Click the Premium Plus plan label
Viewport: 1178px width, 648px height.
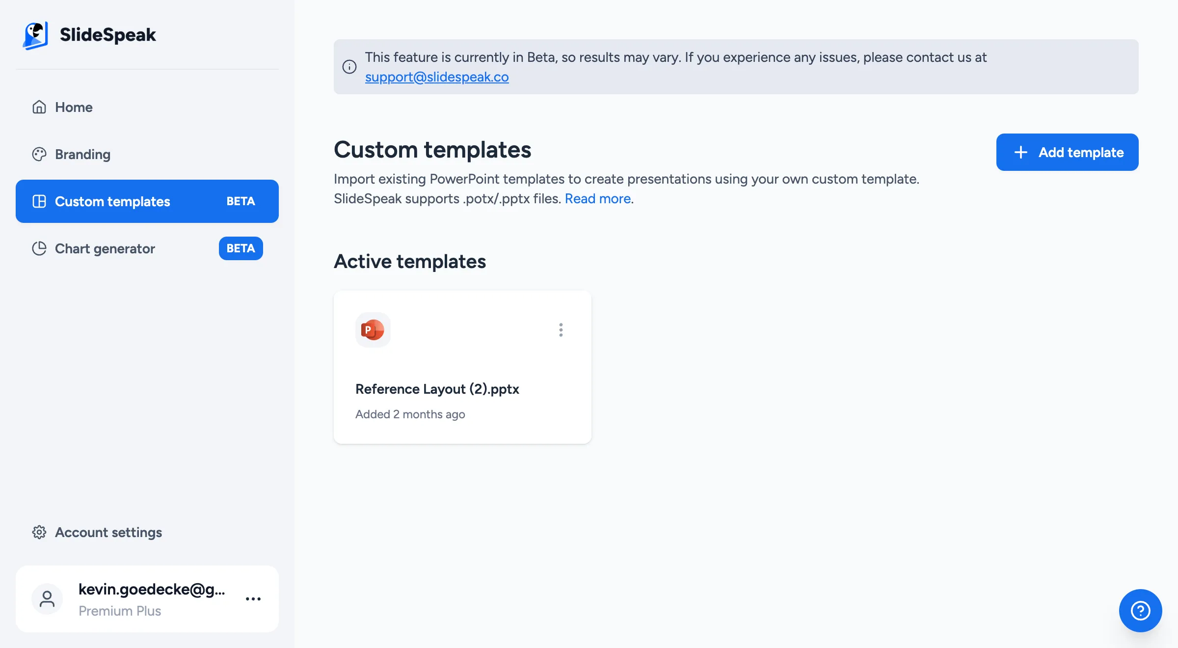[x=120, y=611]
